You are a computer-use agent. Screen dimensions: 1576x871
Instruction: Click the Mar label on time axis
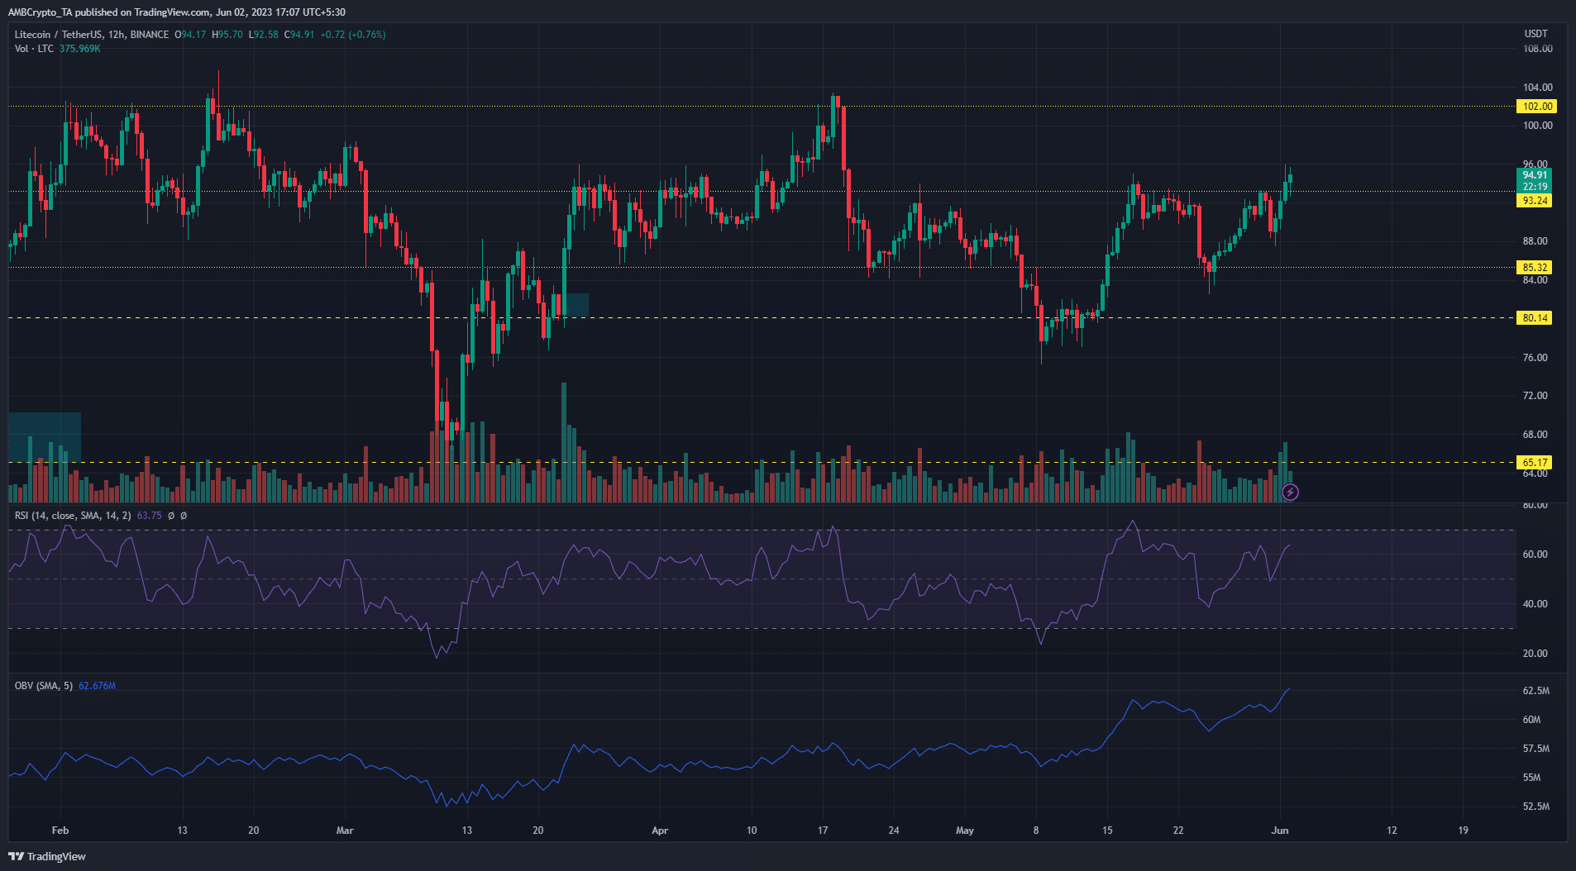(x=345, y=831)
